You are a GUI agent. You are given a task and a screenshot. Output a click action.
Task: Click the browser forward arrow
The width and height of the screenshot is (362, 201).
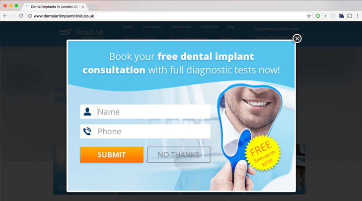[x=13, y=16]
